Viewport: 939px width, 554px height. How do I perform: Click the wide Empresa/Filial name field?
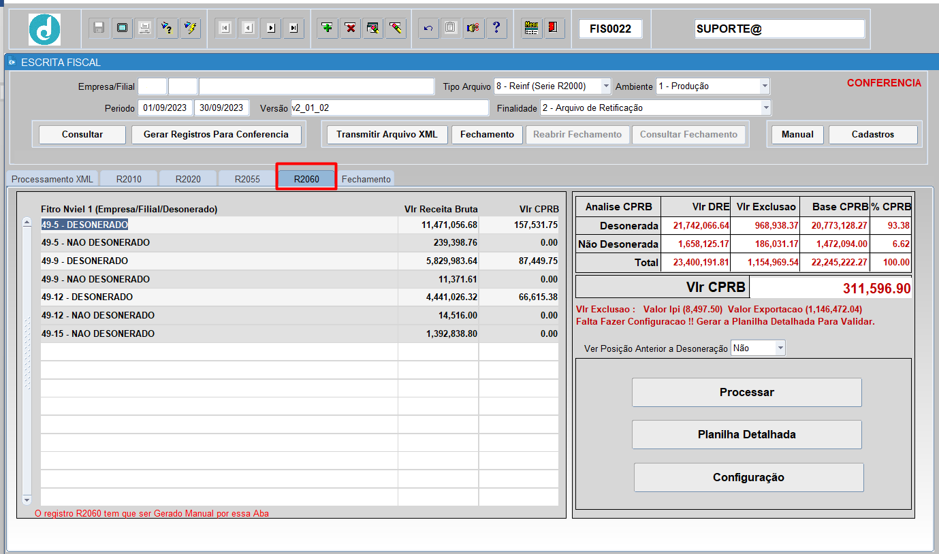click(317, 86)
